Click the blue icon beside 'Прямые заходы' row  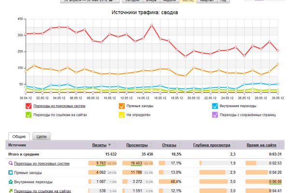click(x=10, y=172)
